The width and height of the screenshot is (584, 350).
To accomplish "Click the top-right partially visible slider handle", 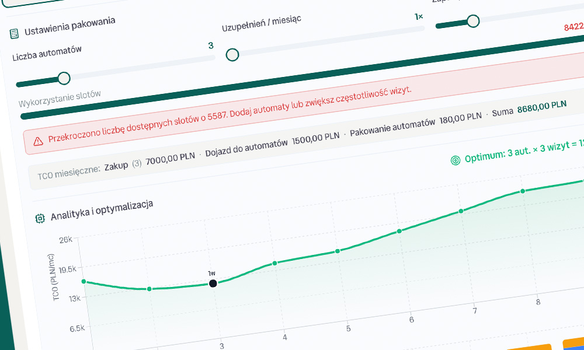I will tap(474, 21).
